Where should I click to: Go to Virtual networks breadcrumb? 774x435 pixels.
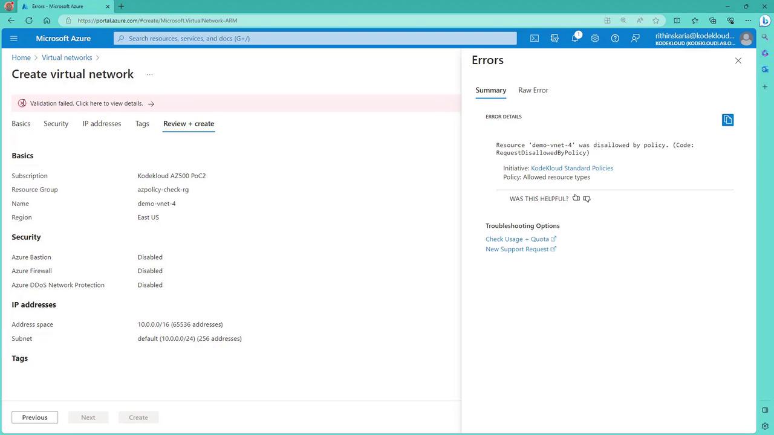(67, 58)
